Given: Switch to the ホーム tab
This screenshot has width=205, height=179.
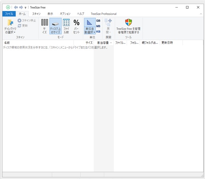Looking at the screenshot, I should (x=22, y=14).
